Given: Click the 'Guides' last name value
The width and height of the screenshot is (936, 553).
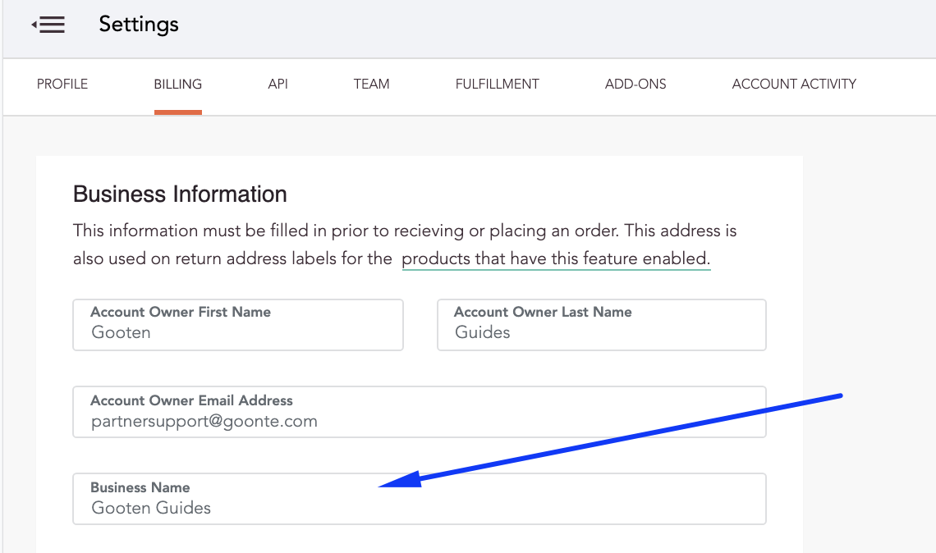Looking at the screenshot, I should point(483,333).
